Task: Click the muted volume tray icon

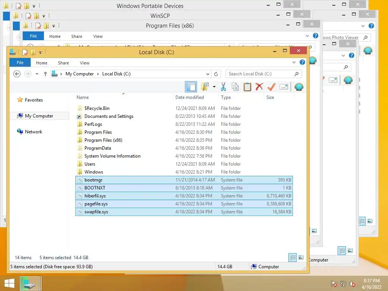Action: point(352,284)
